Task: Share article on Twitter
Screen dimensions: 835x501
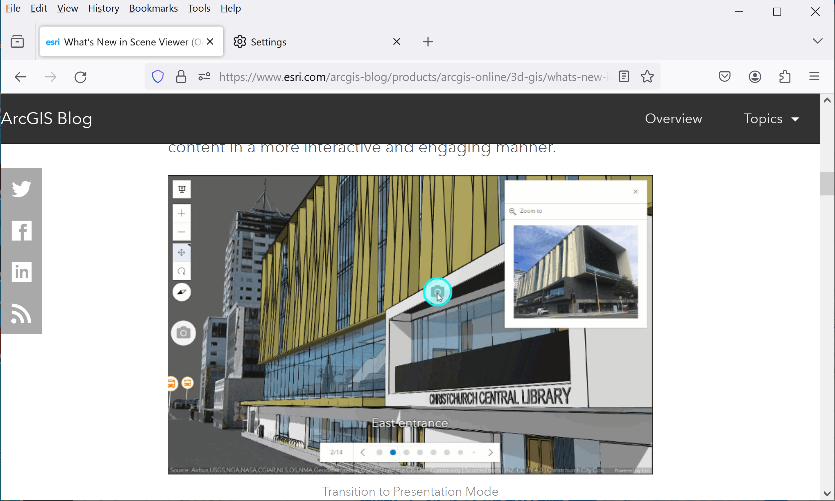Action: tap(21, 189)
